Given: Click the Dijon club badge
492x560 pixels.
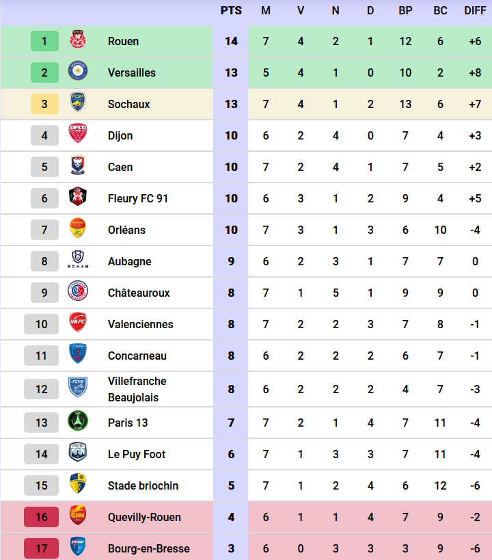Looking at the screenshot, I should point(77,135).
